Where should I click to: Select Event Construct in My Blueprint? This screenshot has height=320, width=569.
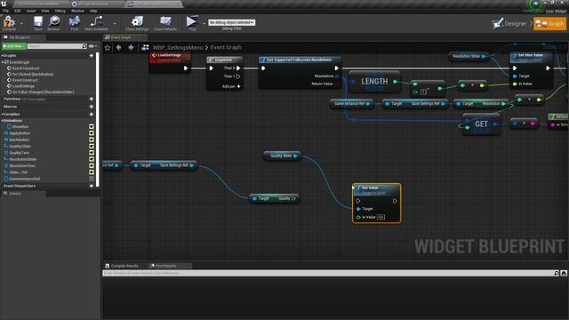click(x=26, y=68)
